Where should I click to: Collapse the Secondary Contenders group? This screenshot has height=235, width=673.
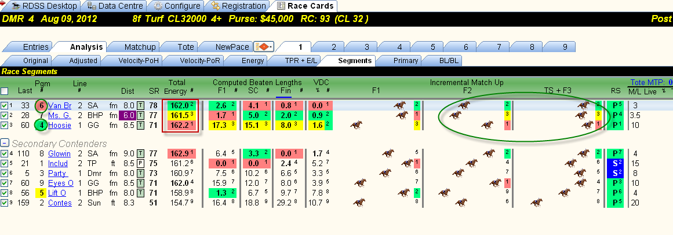pyautogui.click(x=4, y=143)
